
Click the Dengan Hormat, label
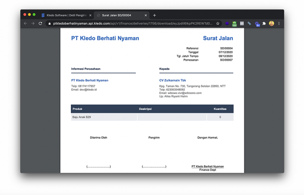[x=208, y=138]
